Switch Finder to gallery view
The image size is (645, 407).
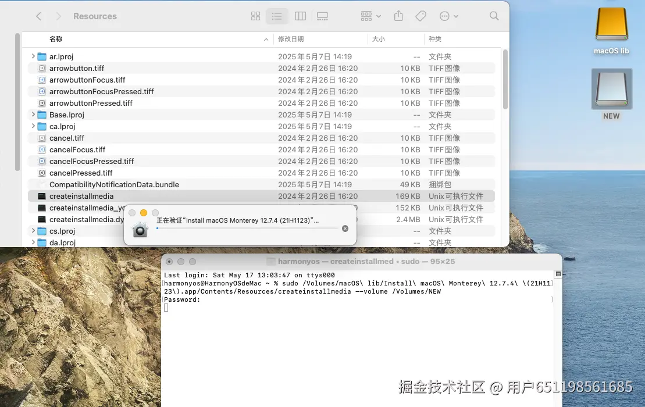point(322,16)
